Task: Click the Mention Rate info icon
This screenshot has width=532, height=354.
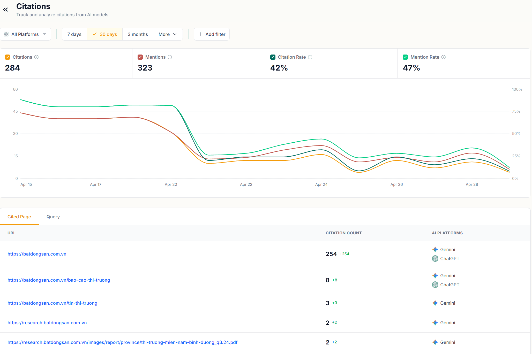Action: pos(444,57)
